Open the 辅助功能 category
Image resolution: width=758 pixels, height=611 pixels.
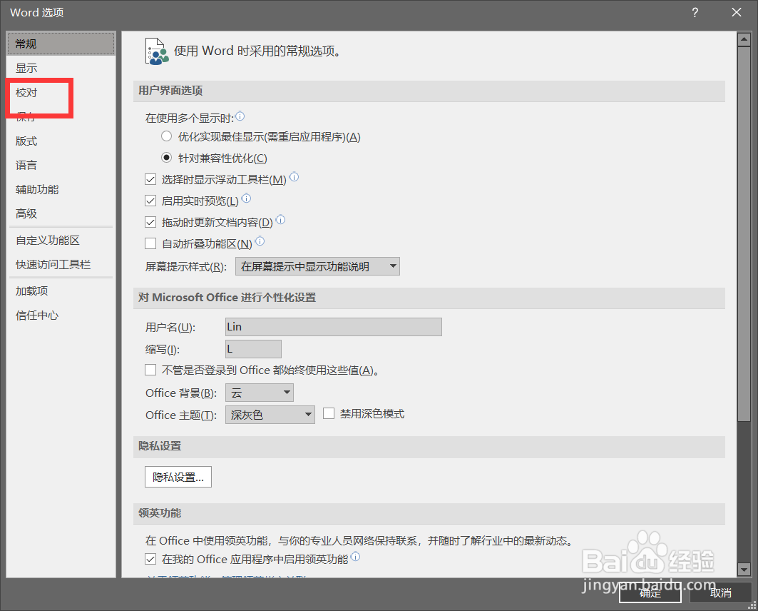point(61,190)
